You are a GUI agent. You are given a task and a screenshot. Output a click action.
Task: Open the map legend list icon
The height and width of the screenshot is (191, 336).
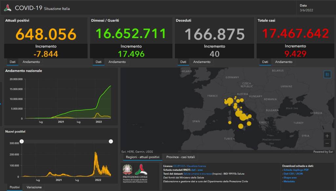327,74
